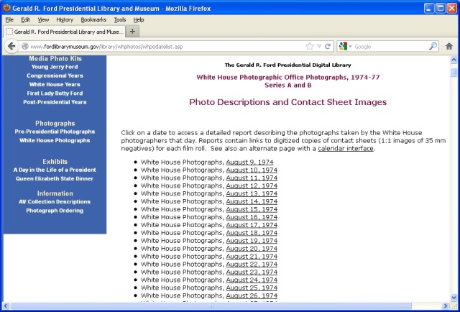Click the Information sidebar heading
This screenshot has width=460, height=312.
point(55,193)
